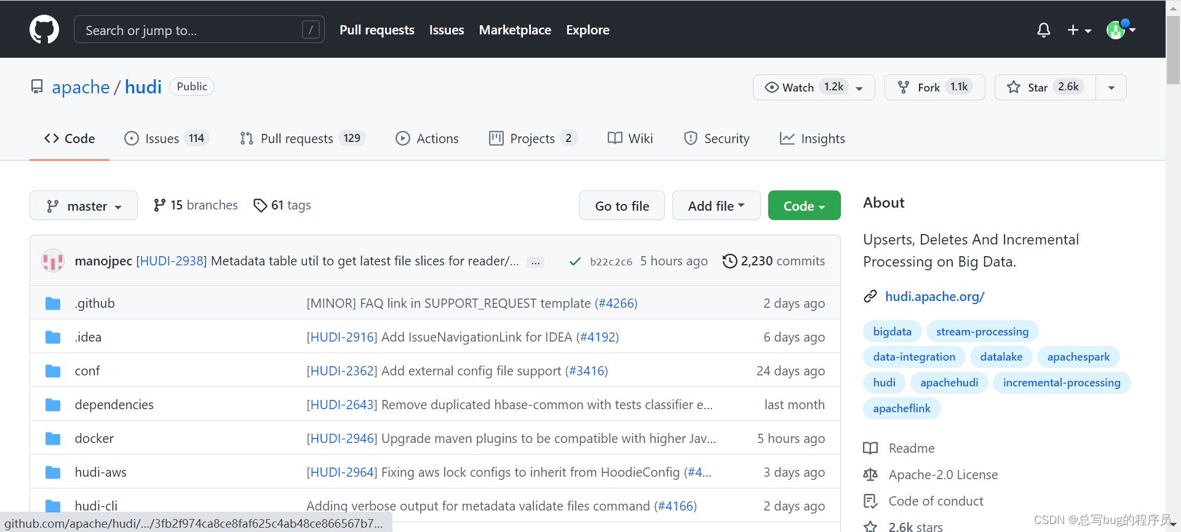Open the master branch selector

(x=84, y=206)
